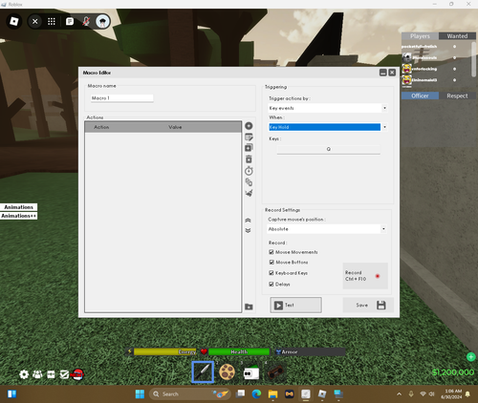Click the inventory chest icon in game HUD
Viewport: 478px width, 403px height.
(51, 374)
